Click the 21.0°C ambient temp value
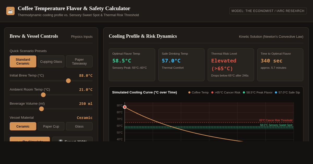The height and width of the screenshot is (164, 313). 86,90
